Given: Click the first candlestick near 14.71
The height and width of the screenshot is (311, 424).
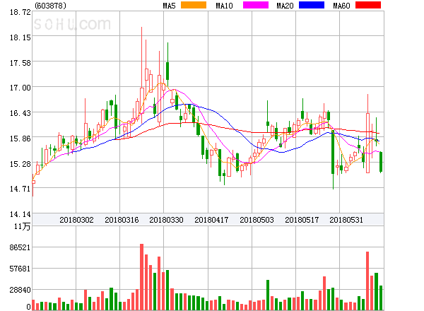Looking at the screenshot, I should 33,185.
